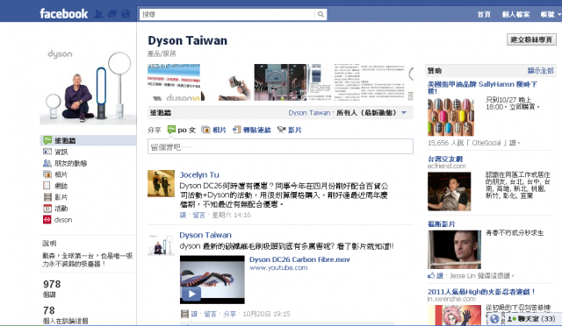Click the first photo strip thumbnail
Screen dimensions: 562x326
tap(174, 82)
